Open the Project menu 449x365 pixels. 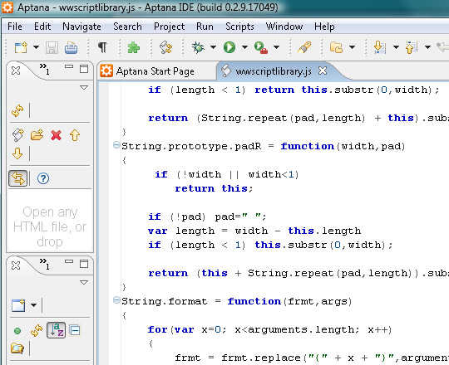point(170,27)
